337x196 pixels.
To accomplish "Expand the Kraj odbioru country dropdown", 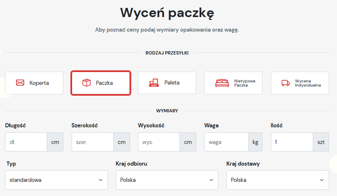I will click(167, 180).
